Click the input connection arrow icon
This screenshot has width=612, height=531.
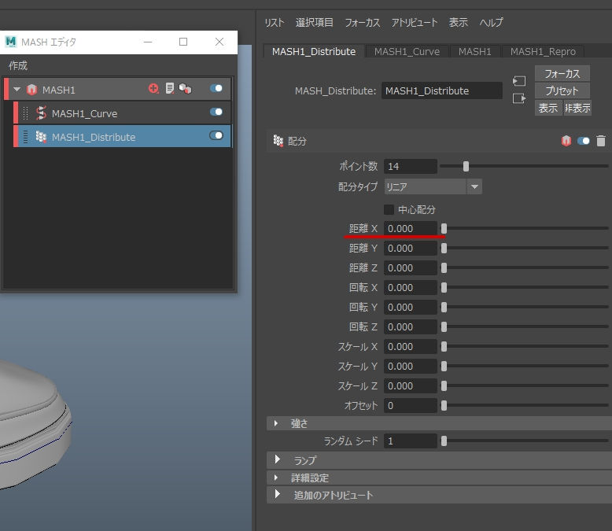click(x=519, y=81)
